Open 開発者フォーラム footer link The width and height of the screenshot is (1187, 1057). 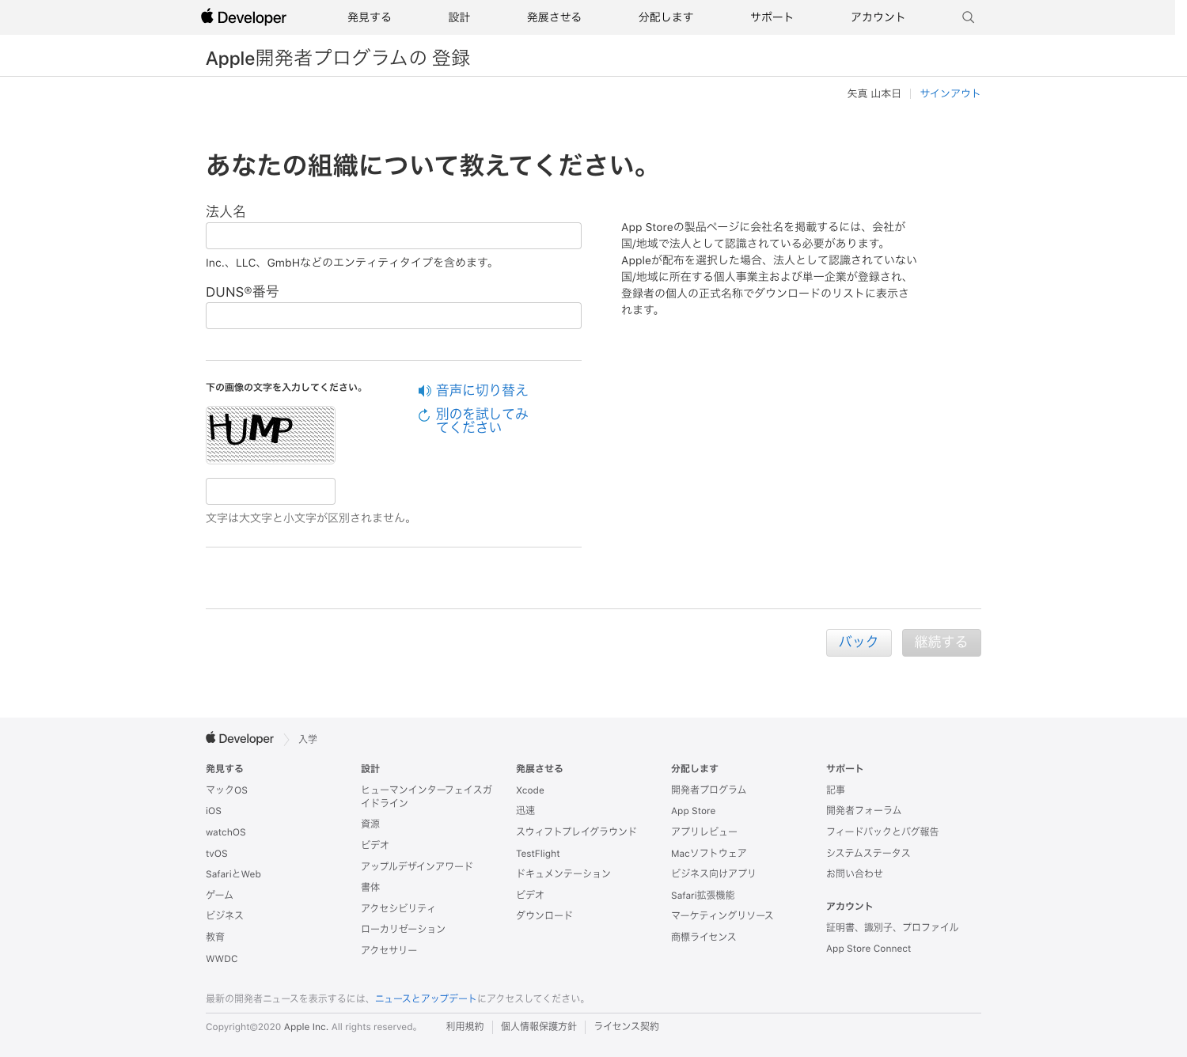click(864, 810)
